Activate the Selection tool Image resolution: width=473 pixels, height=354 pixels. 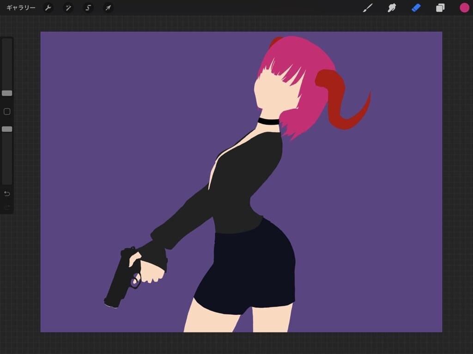pyautogui.click(x=88, y=8)
